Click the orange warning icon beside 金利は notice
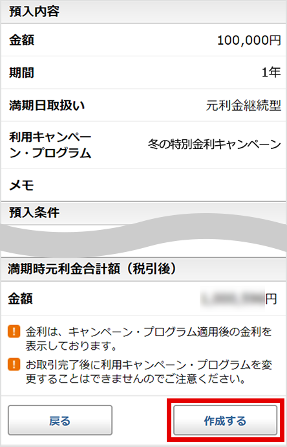Image resolution: width=287 pixels, height=447 pixels. 14,332
